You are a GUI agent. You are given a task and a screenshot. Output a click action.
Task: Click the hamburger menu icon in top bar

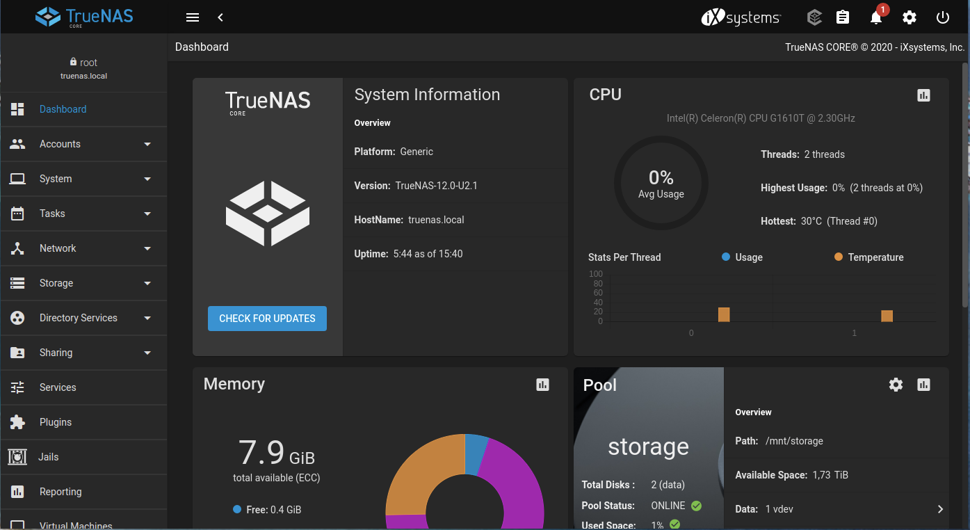(193, 17)
